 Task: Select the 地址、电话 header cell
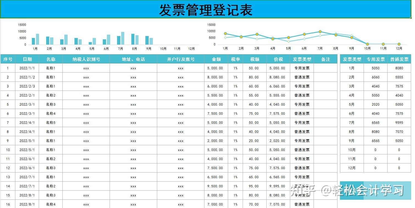[133, 59]
